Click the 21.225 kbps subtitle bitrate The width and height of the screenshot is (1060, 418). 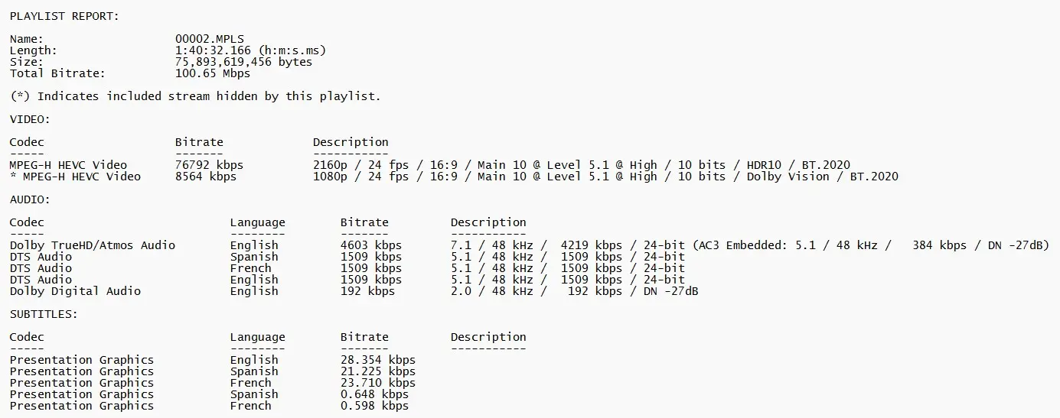[x=378, y=371]
